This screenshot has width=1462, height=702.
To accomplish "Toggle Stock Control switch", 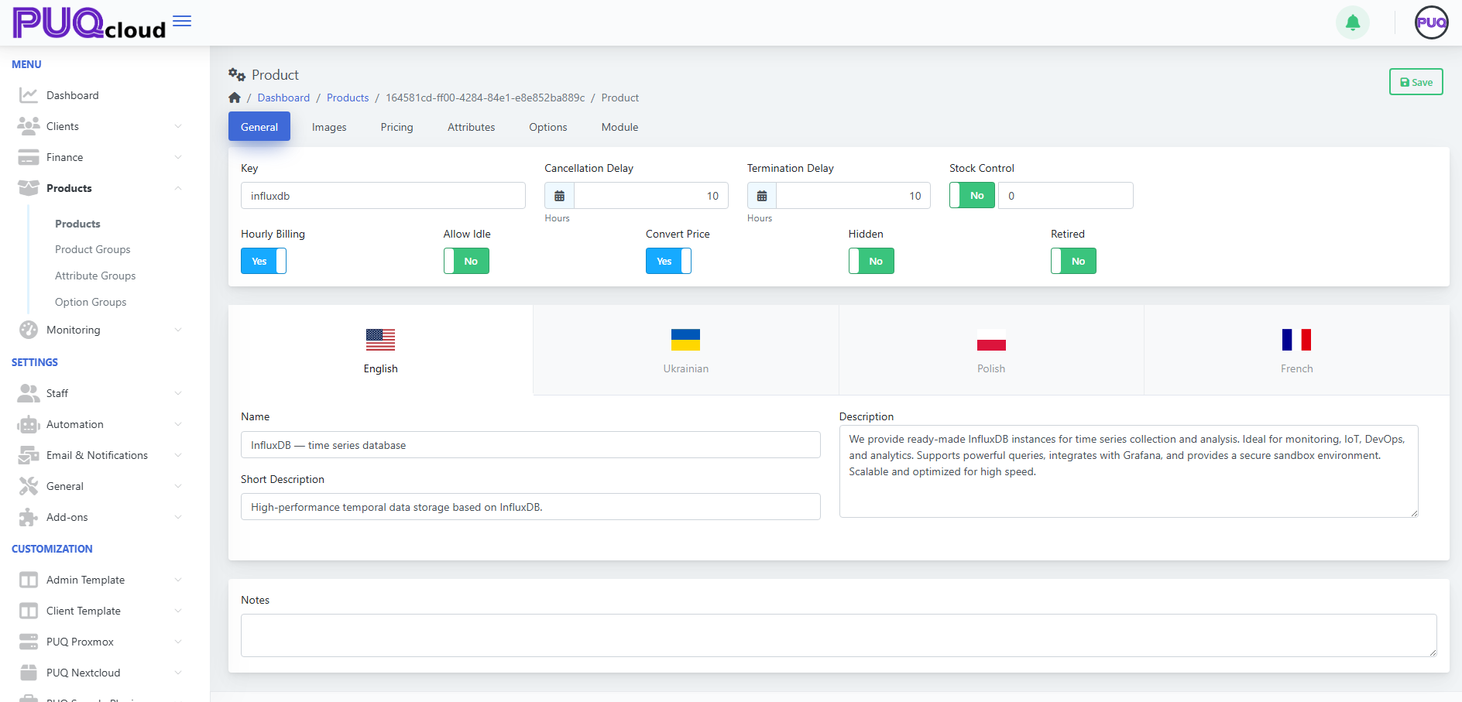I will 972,195.
